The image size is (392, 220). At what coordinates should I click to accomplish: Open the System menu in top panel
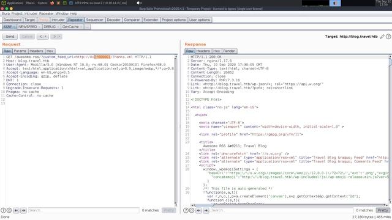click(42, 3)
